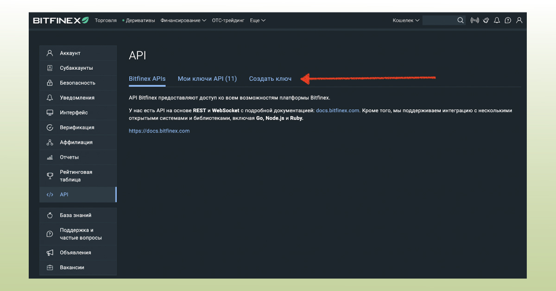This screenshot has height=291, width=556.
Task: Click the docs.bitfinex.com link
Action: click(x=337, y=110)
